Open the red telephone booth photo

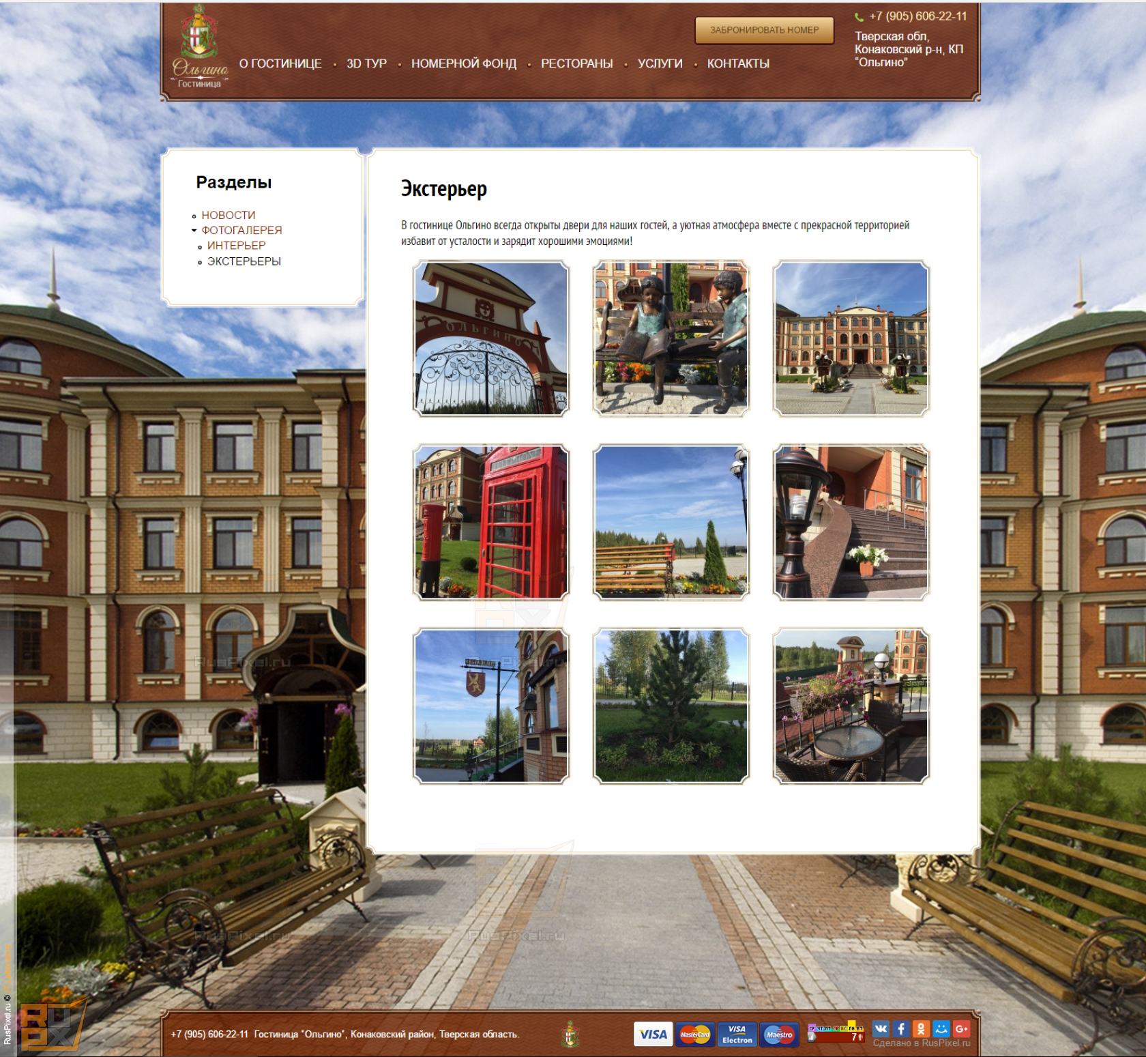pos(491,522)
